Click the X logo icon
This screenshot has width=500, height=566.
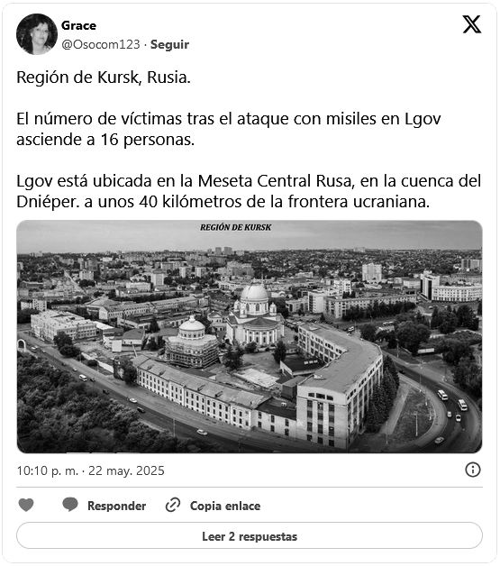coord(472,24)
